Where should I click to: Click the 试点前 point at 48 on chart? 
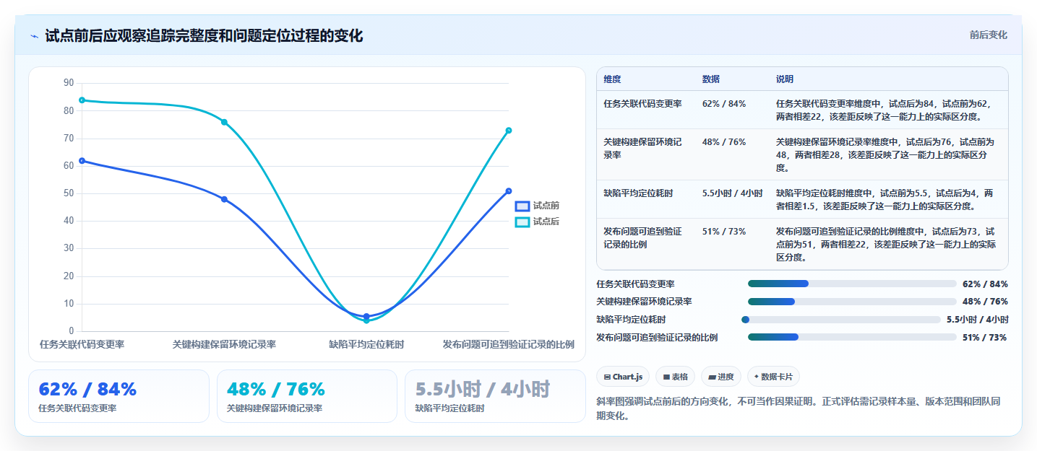(224, 199)
